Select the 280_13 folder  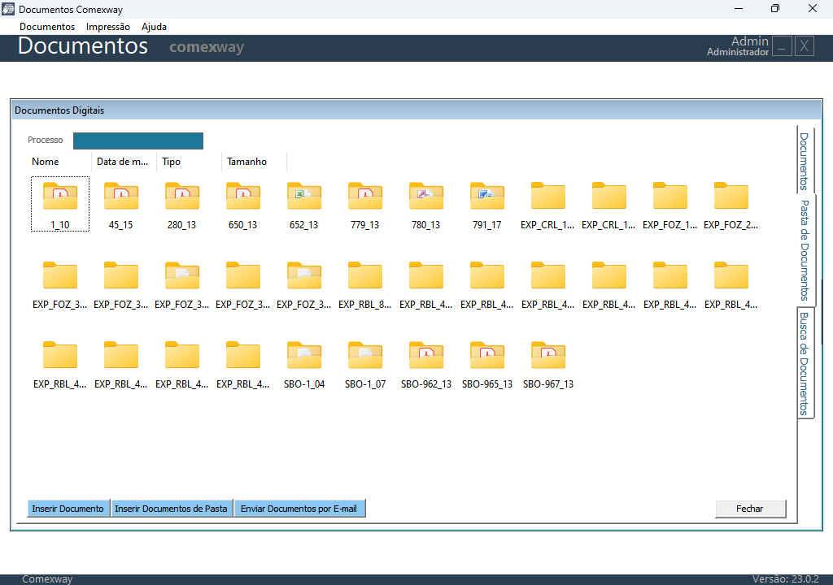pyautogui.click(x=182, y=205)
